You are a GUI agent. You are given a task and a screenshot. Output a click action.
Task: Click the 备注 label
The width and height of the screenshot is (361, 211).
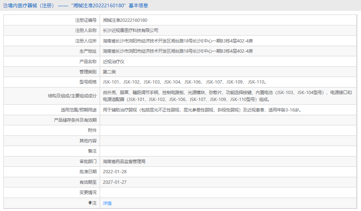pos(92,151)
